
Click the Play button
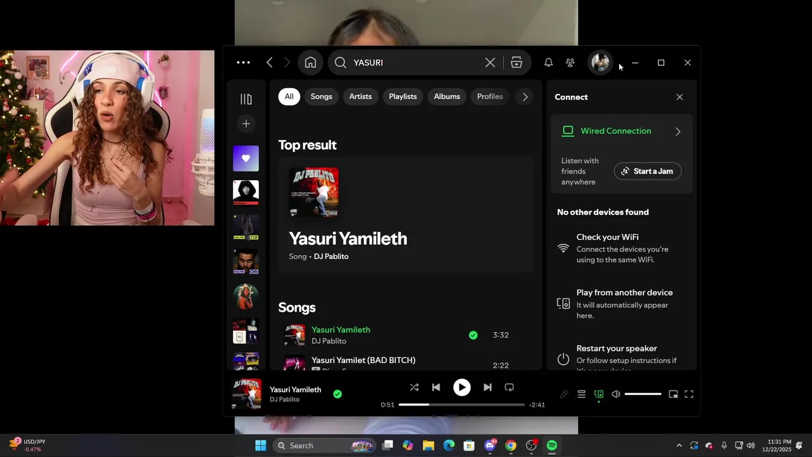[462, 387]
